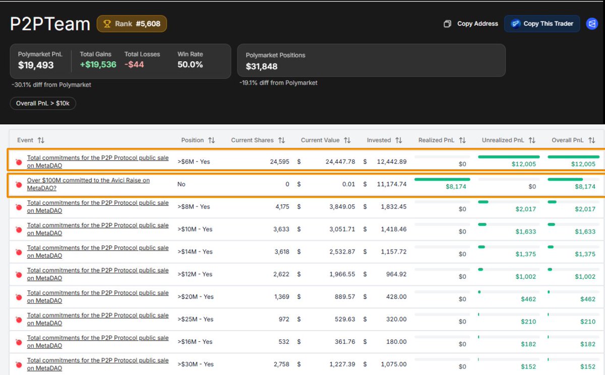
Task: Sort table by Unrealized PnL arrows
Action: click(x=532, y=140)
